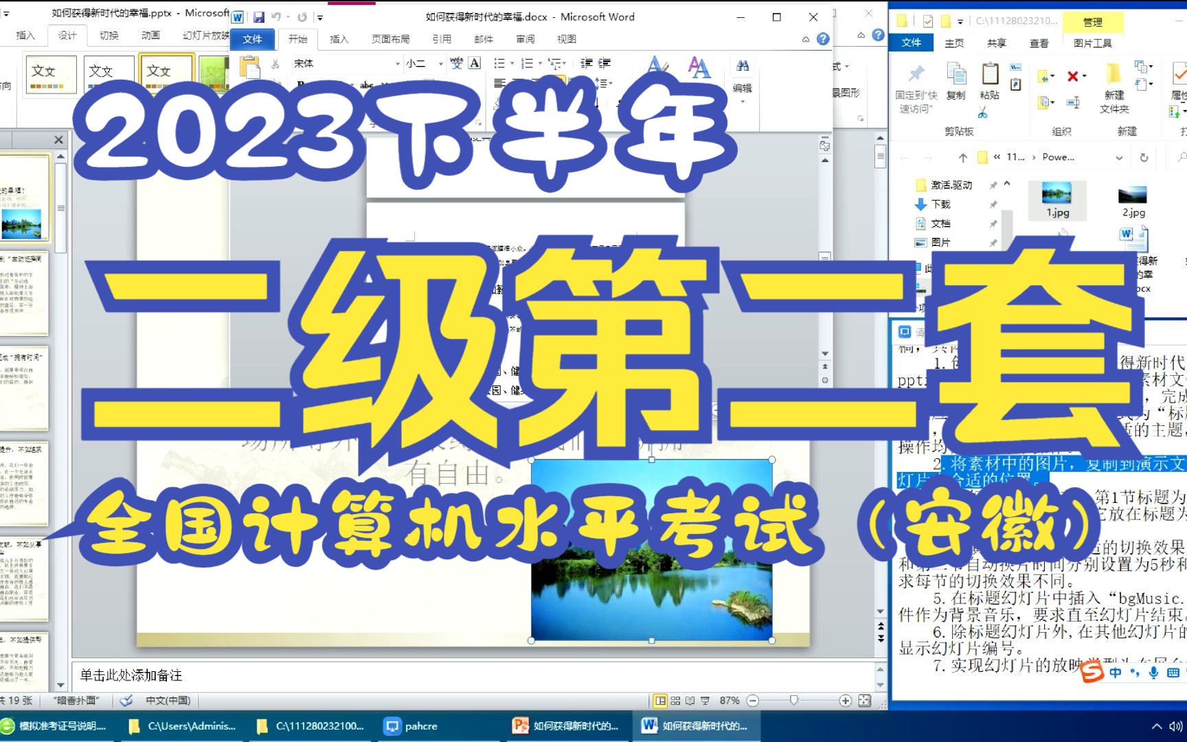
Task: Pin to quick access in Explorer
Action: pos(916,88)
